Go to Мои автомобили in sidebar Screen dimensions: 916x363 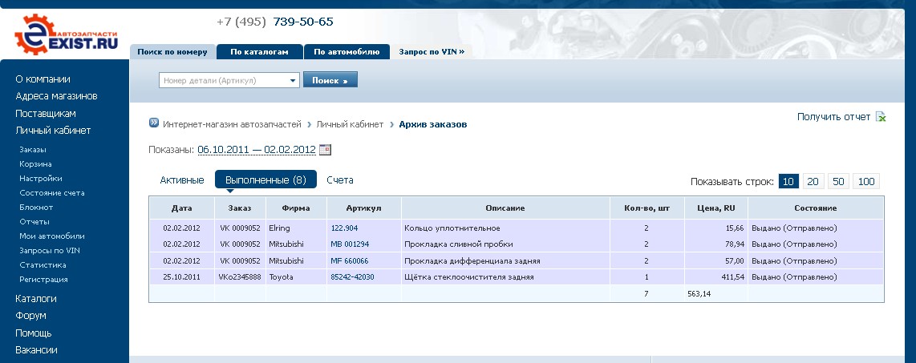coord(47,236)
